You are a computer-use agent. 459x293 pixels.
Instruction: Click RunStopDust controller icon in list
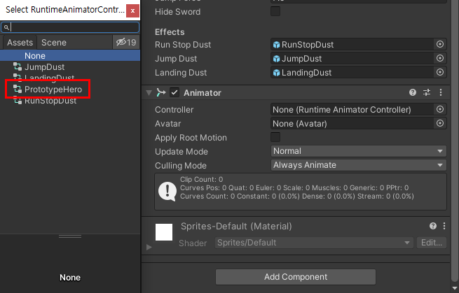click(x=18, y=101)
